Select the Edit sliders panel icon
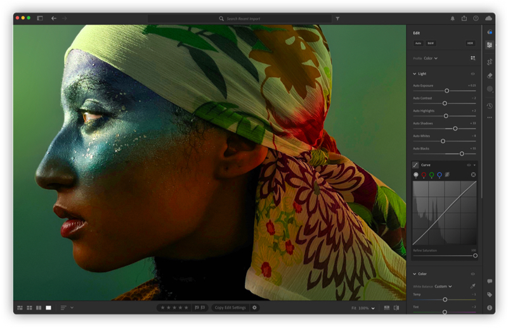This screenshot has width=508, height=328. (x=490, y=45)
